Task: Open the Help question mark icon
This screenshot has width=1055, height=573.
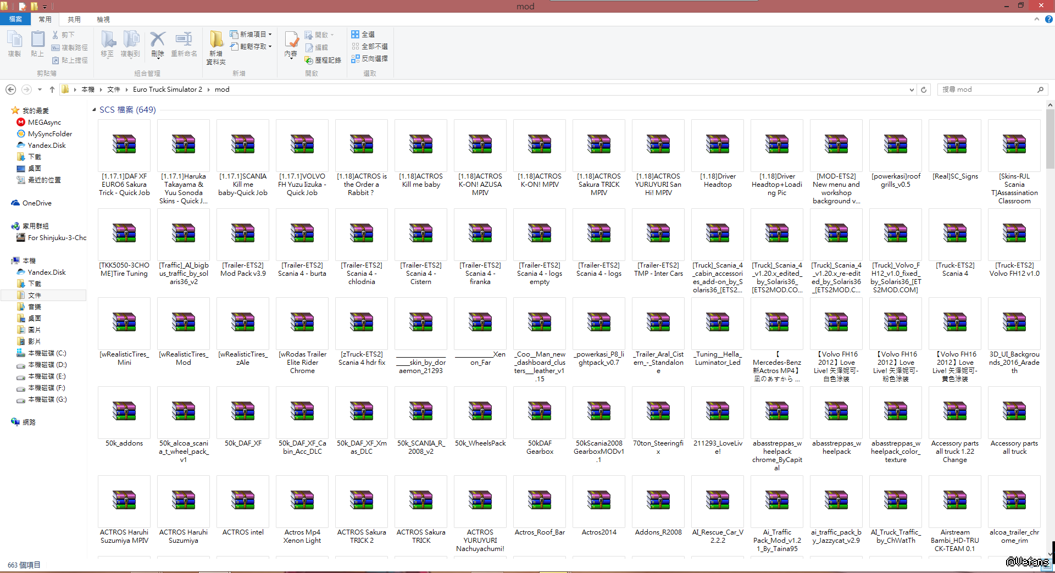Action: [1048, 19]
